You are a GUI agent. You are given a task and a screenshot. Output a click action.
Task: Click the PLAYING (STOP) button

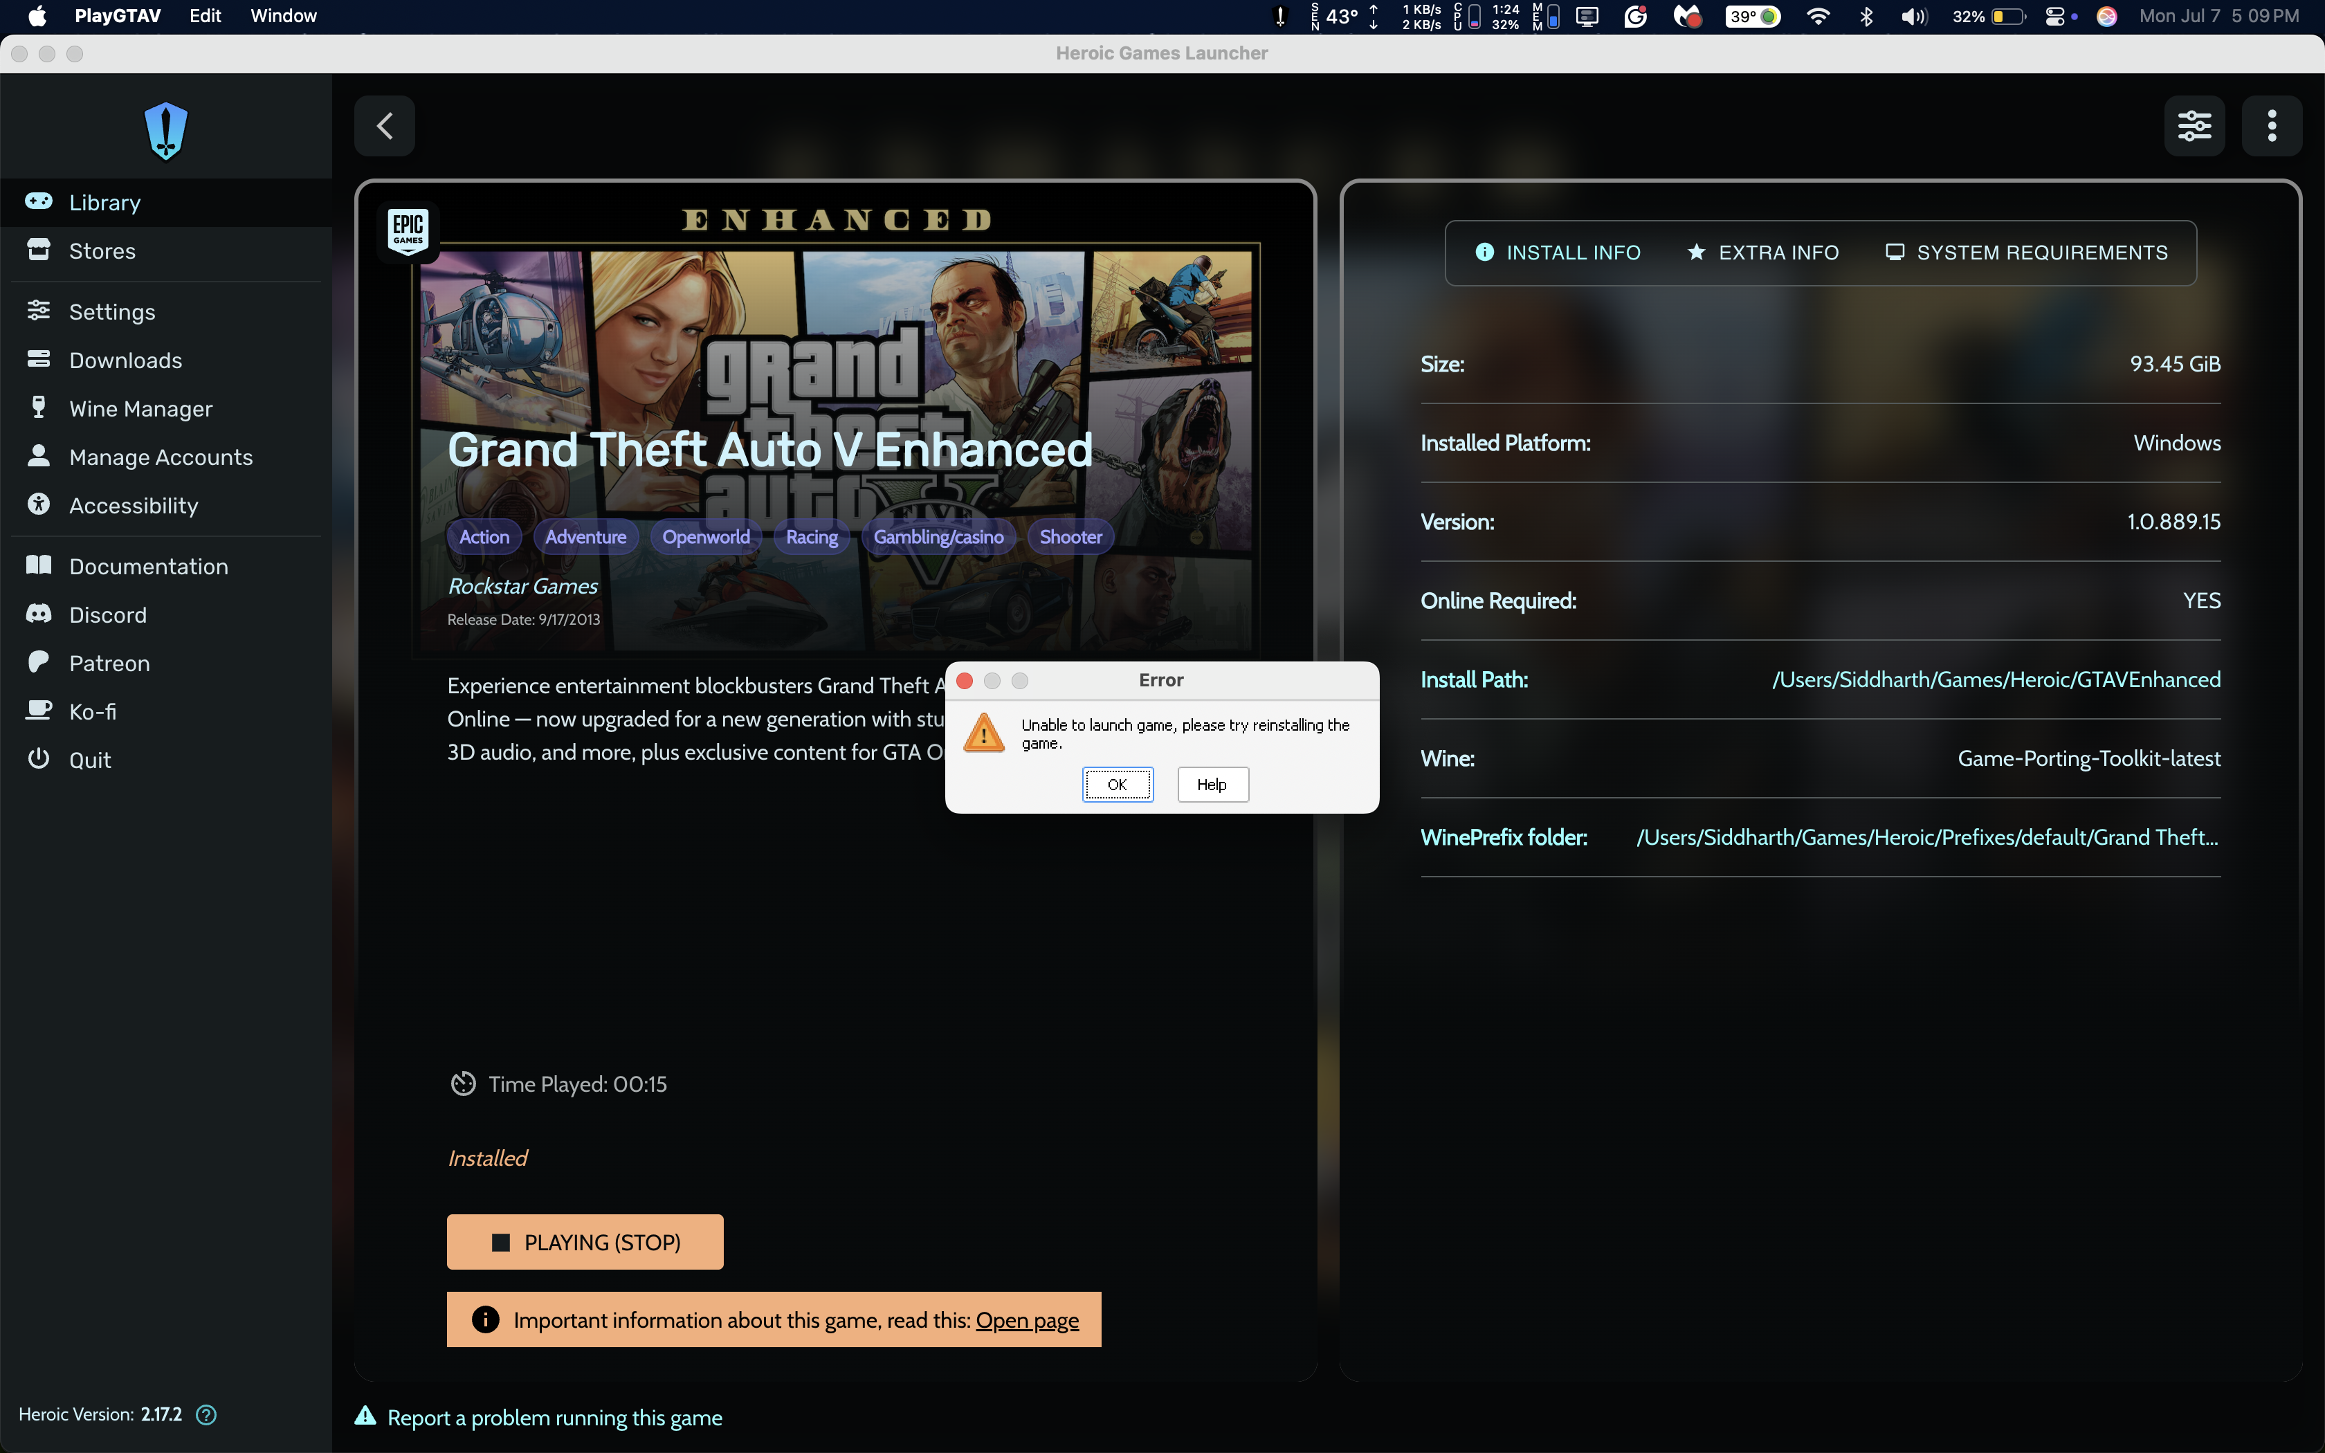tap(585, 1241)
